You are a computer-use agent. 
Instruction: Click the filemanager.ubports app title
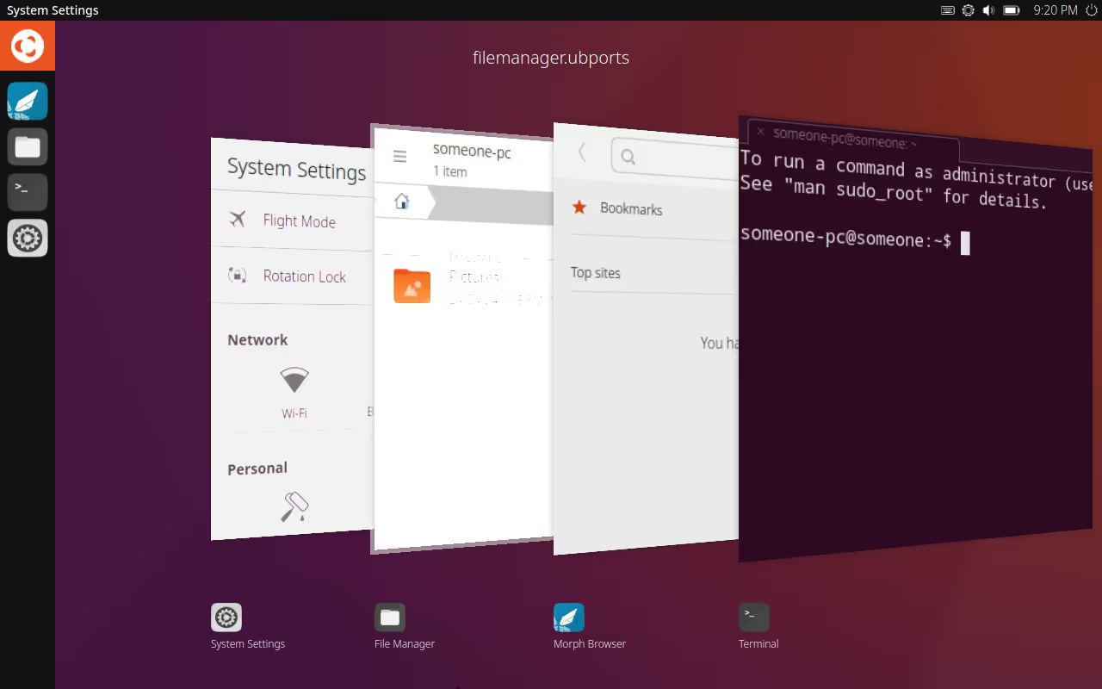550,58
